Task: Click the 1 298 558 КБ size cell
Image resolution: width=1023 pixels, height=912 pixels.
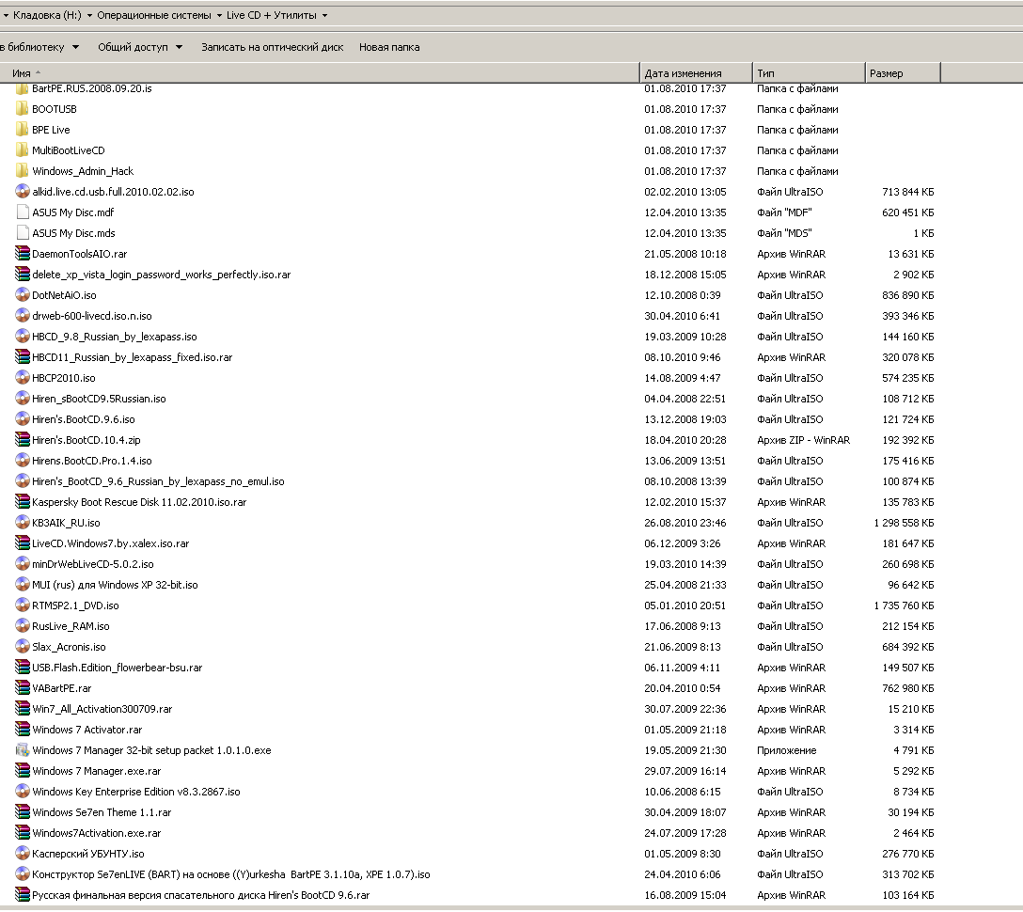Action: 904,523
